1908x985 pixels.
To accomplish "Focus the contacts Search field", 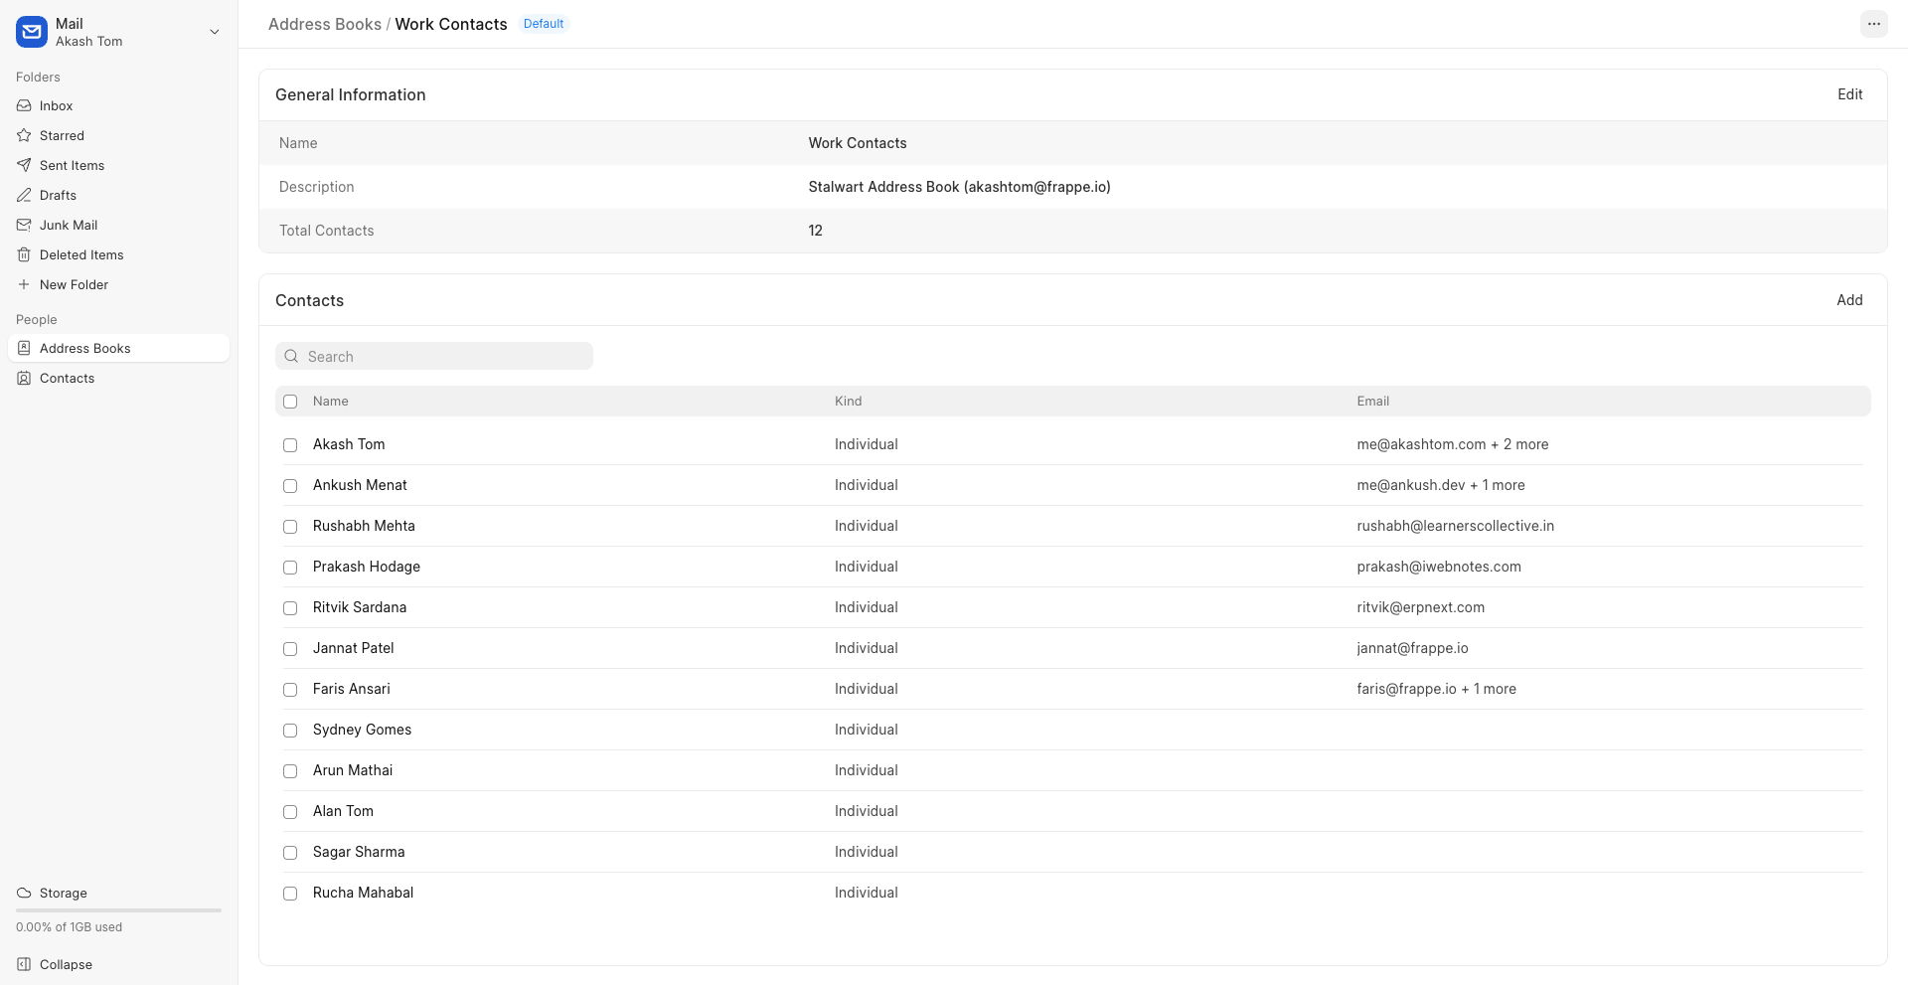I will point(443,356).
